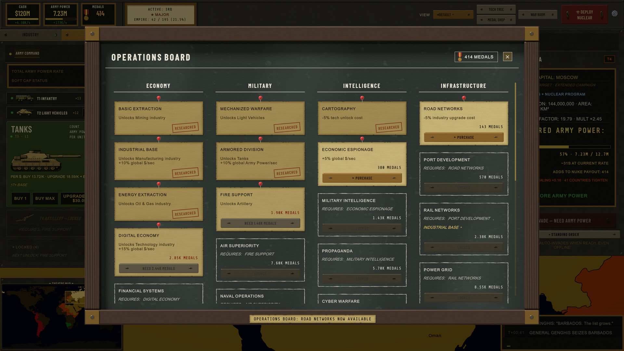Click the pin above Road Networks card
Image resolution: width=624 pixels, height=351 pixels.
pyautogui.click(x=464, y=98)
